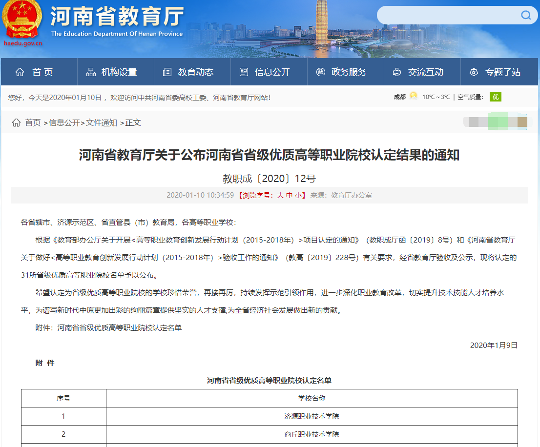The height and width of the screenshot is (447, 540).
Task: Click the row number 2 cell
Action: tap(63, 434)
